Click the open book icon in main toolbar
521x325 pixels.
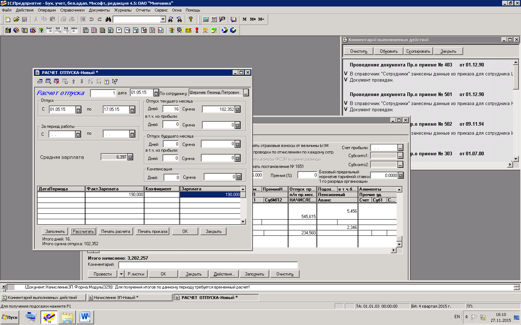click(234, 19)
